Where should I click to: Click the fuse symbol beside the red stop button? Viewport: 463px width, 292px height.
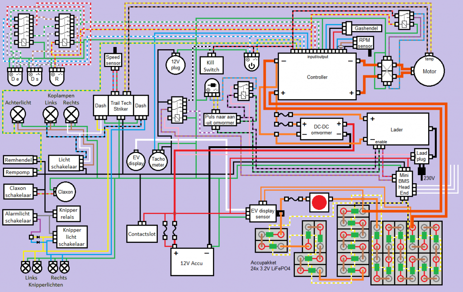point(293,199)
